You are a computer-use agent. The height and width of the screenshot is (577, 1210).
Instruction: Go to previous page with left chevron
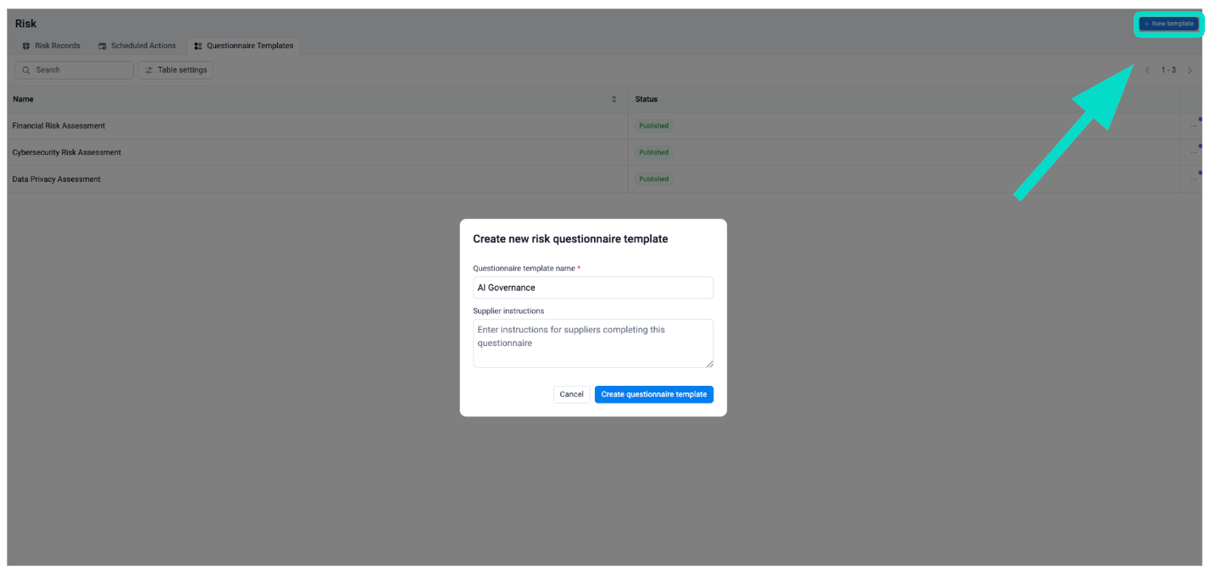click(1147, 70)
